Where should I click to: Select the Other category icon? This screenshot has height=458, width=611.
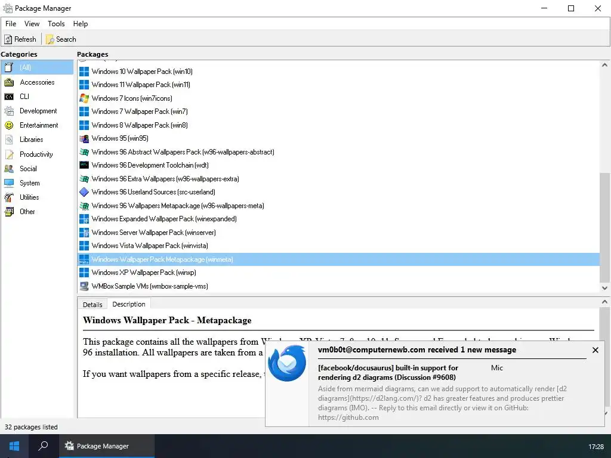point(9,212)
